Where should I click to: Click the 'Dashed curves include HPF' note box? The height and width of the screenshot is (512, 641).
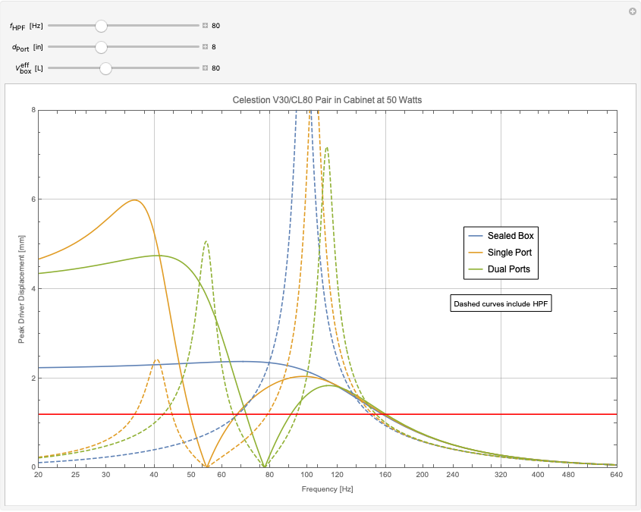(501, 303)
